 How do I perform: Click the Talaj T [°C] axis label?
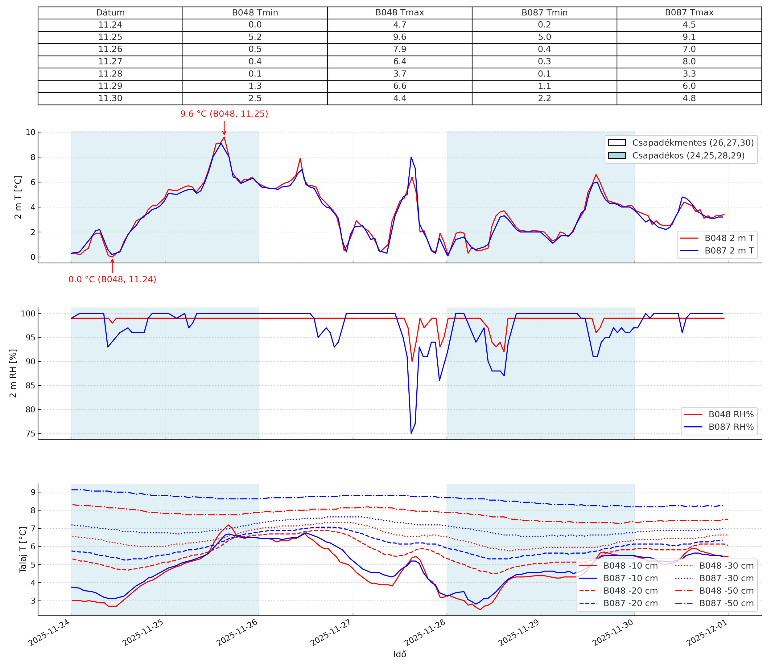pos(23,550)
